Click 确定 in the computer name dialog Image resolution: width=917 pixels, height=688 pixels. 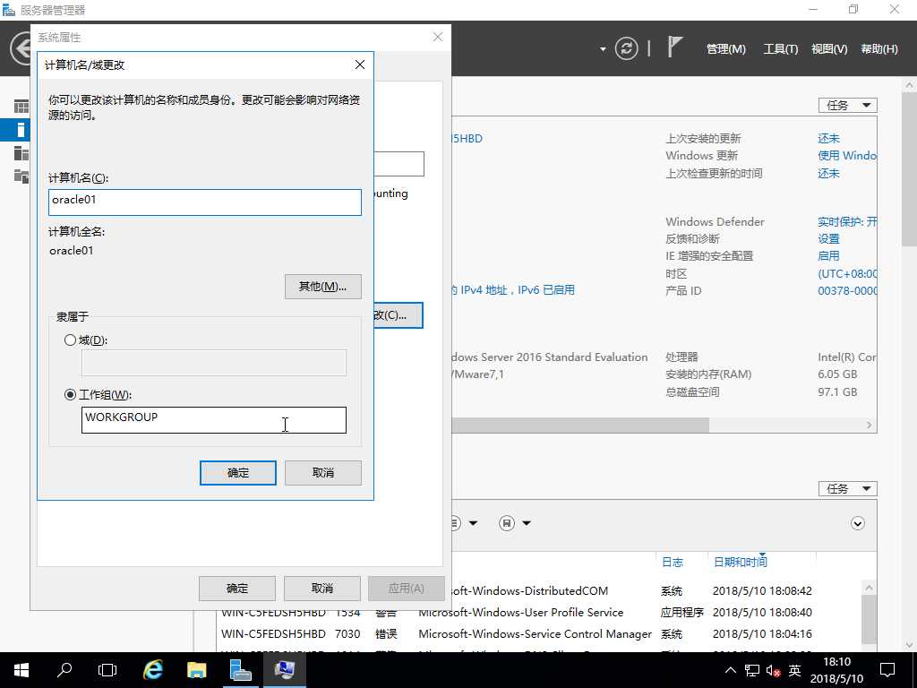(238, 473)
